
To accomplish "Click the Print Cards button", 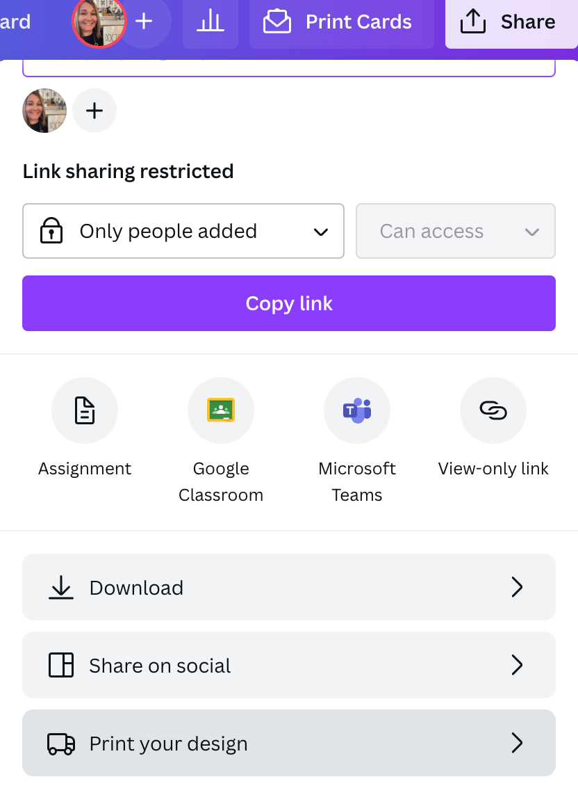I will 341,22.
